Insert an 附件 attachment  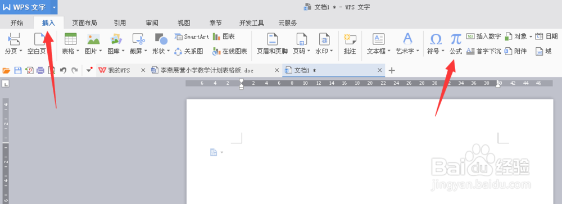[x=516, y=51]
